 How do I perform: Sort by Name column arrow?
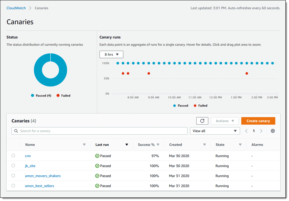[x=84, y=145]
